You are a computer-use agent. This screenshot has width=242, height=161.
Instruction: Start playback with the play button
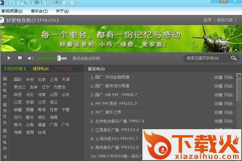pos(9,58)
